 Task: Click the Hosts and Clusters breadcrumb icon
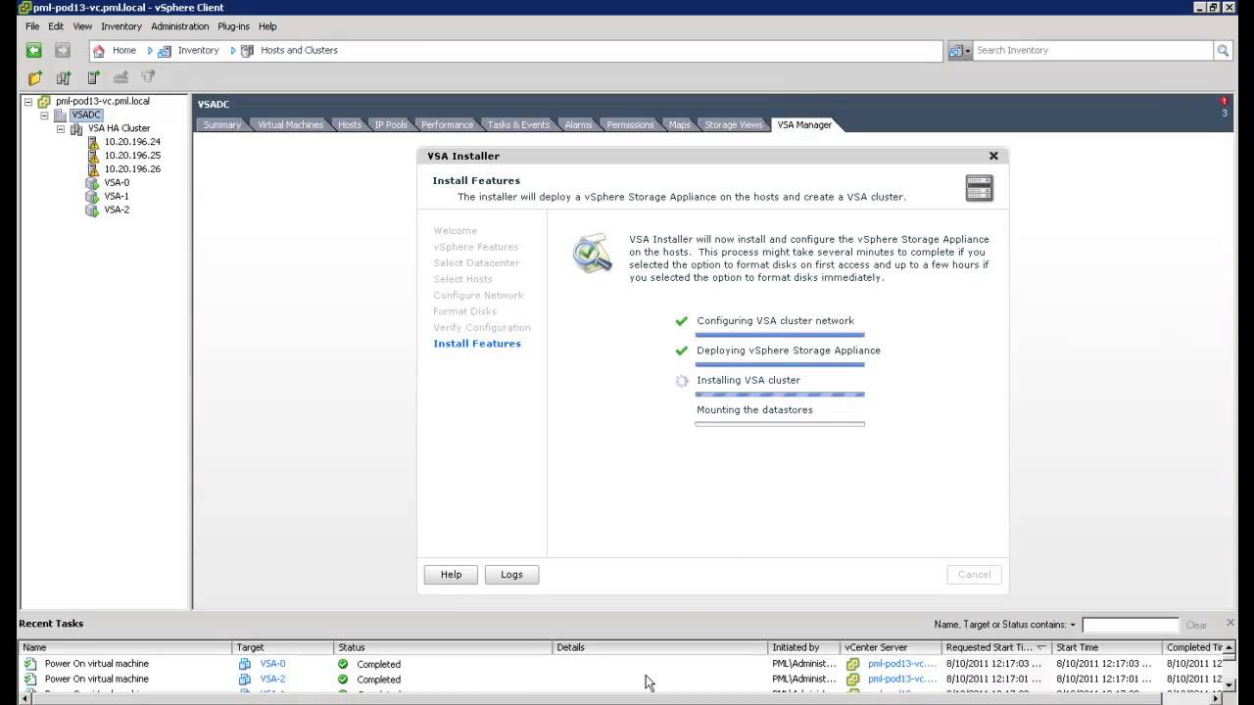[x=247, y=51]
